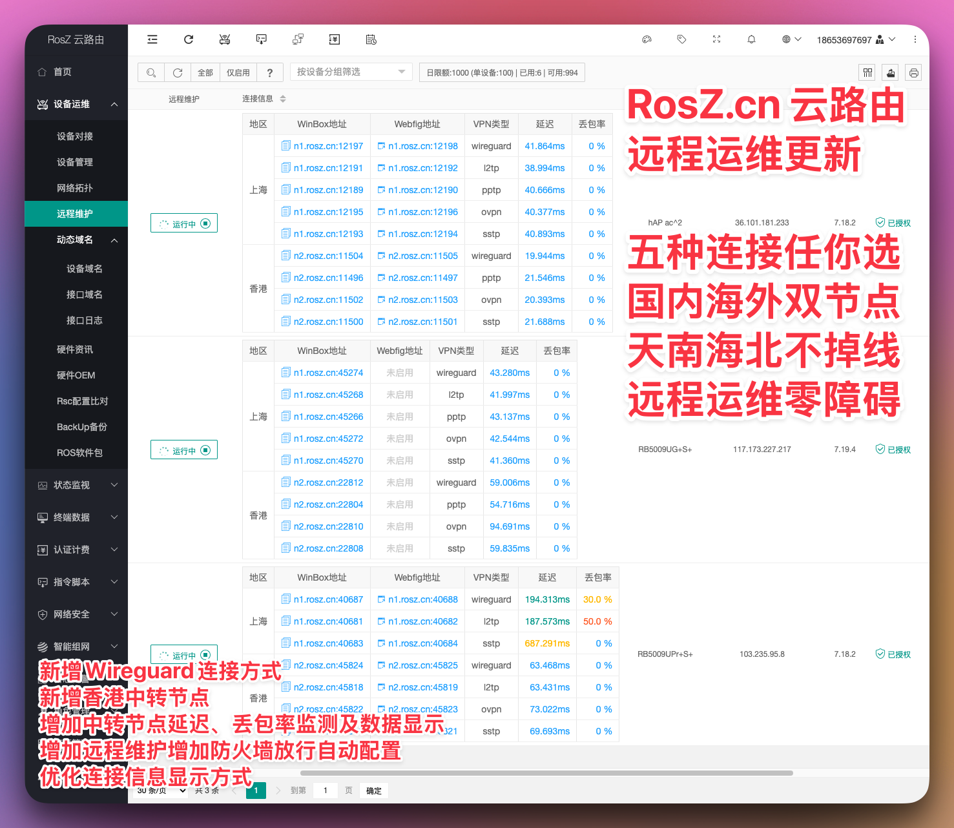Image resolution: width=954 pixels, height=828 pixels.
Task: Open the language globe dropdown
Action: 791,39
